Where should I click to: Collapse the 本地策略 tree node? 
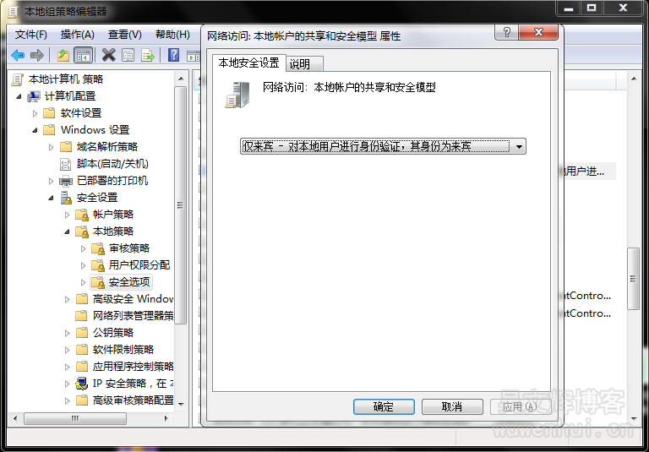[68, 231]
